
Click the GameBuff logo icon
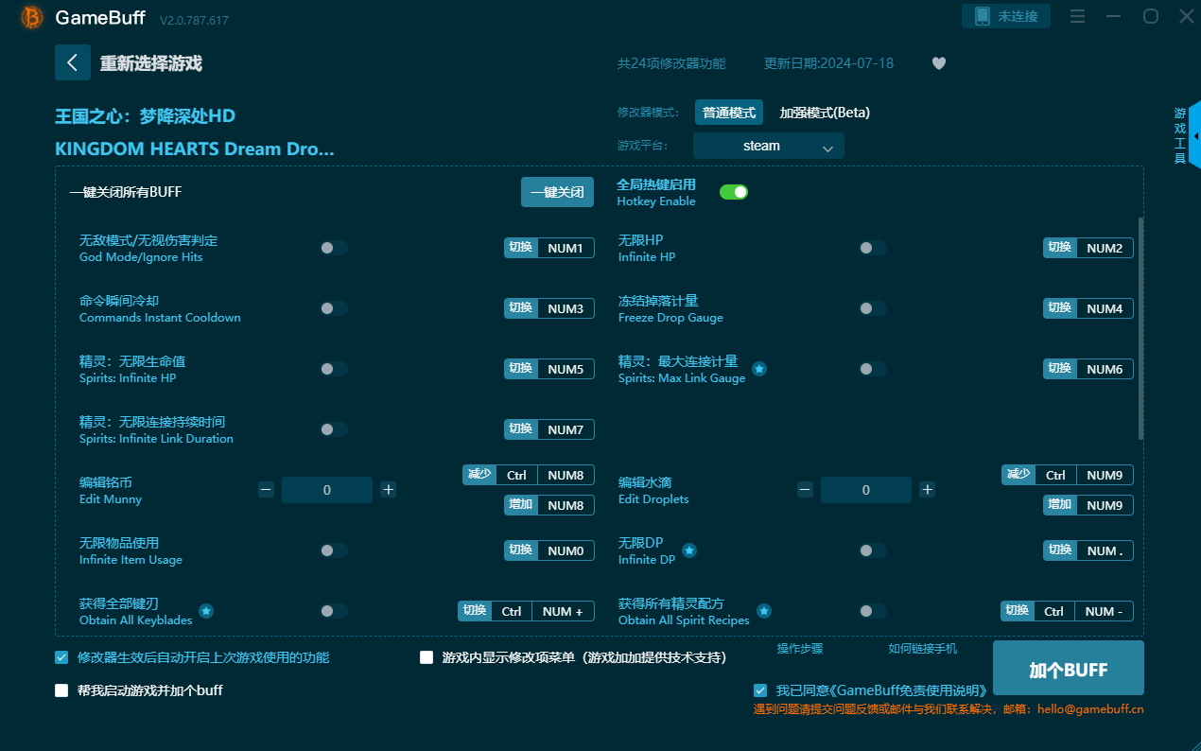pos(31,17)
